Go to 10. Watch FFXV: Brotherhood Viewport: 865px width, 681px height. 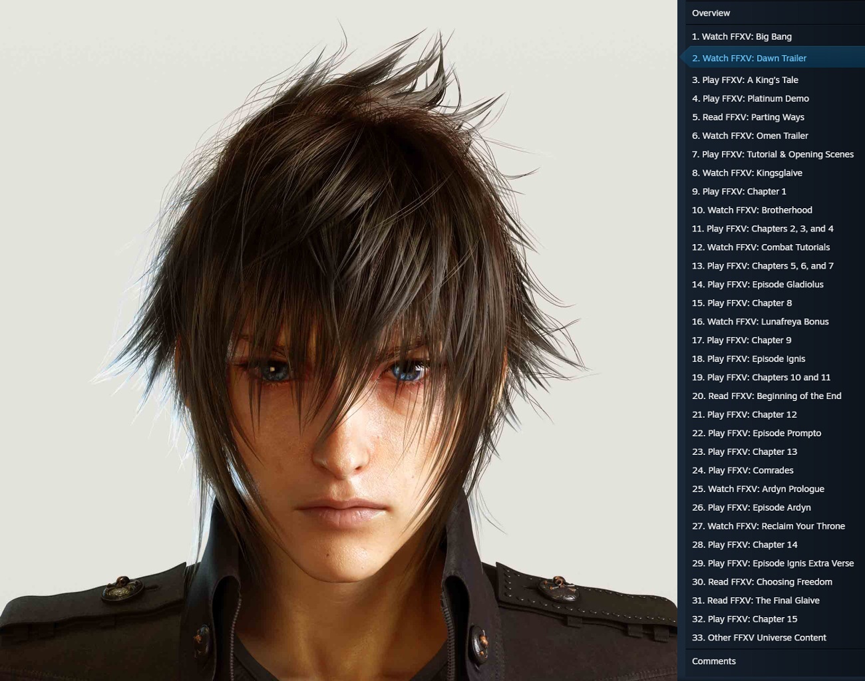(x=752, y=210)
